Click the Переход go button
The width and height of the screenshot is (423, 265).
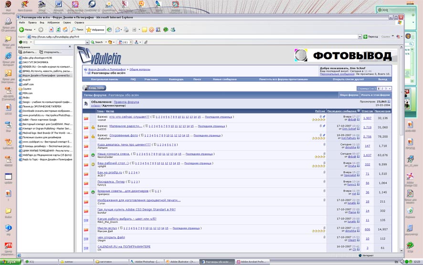click(370, 36)
